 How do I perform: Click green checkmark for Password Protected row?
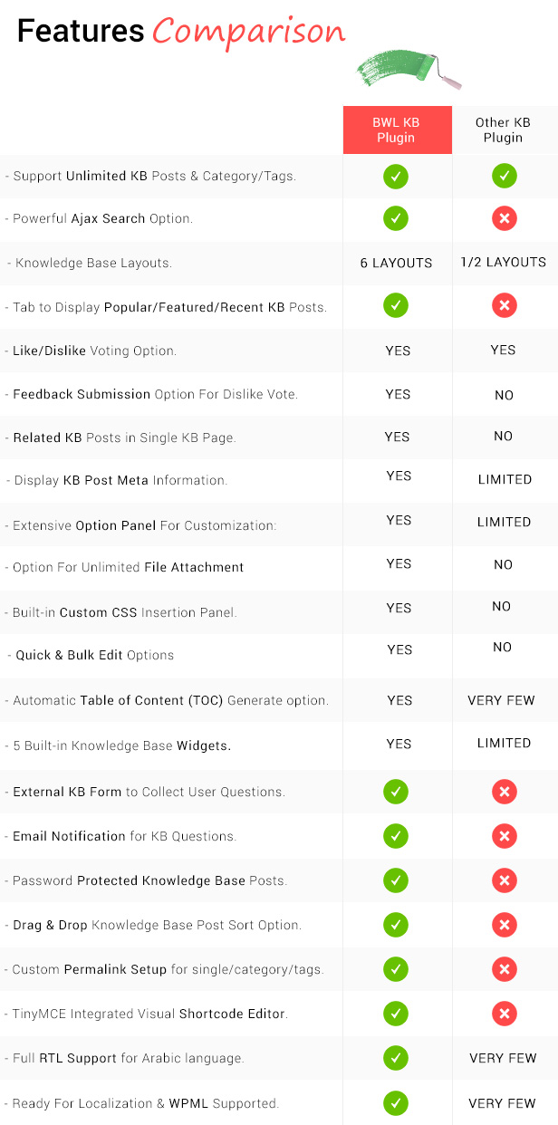(x=396, y=880)
